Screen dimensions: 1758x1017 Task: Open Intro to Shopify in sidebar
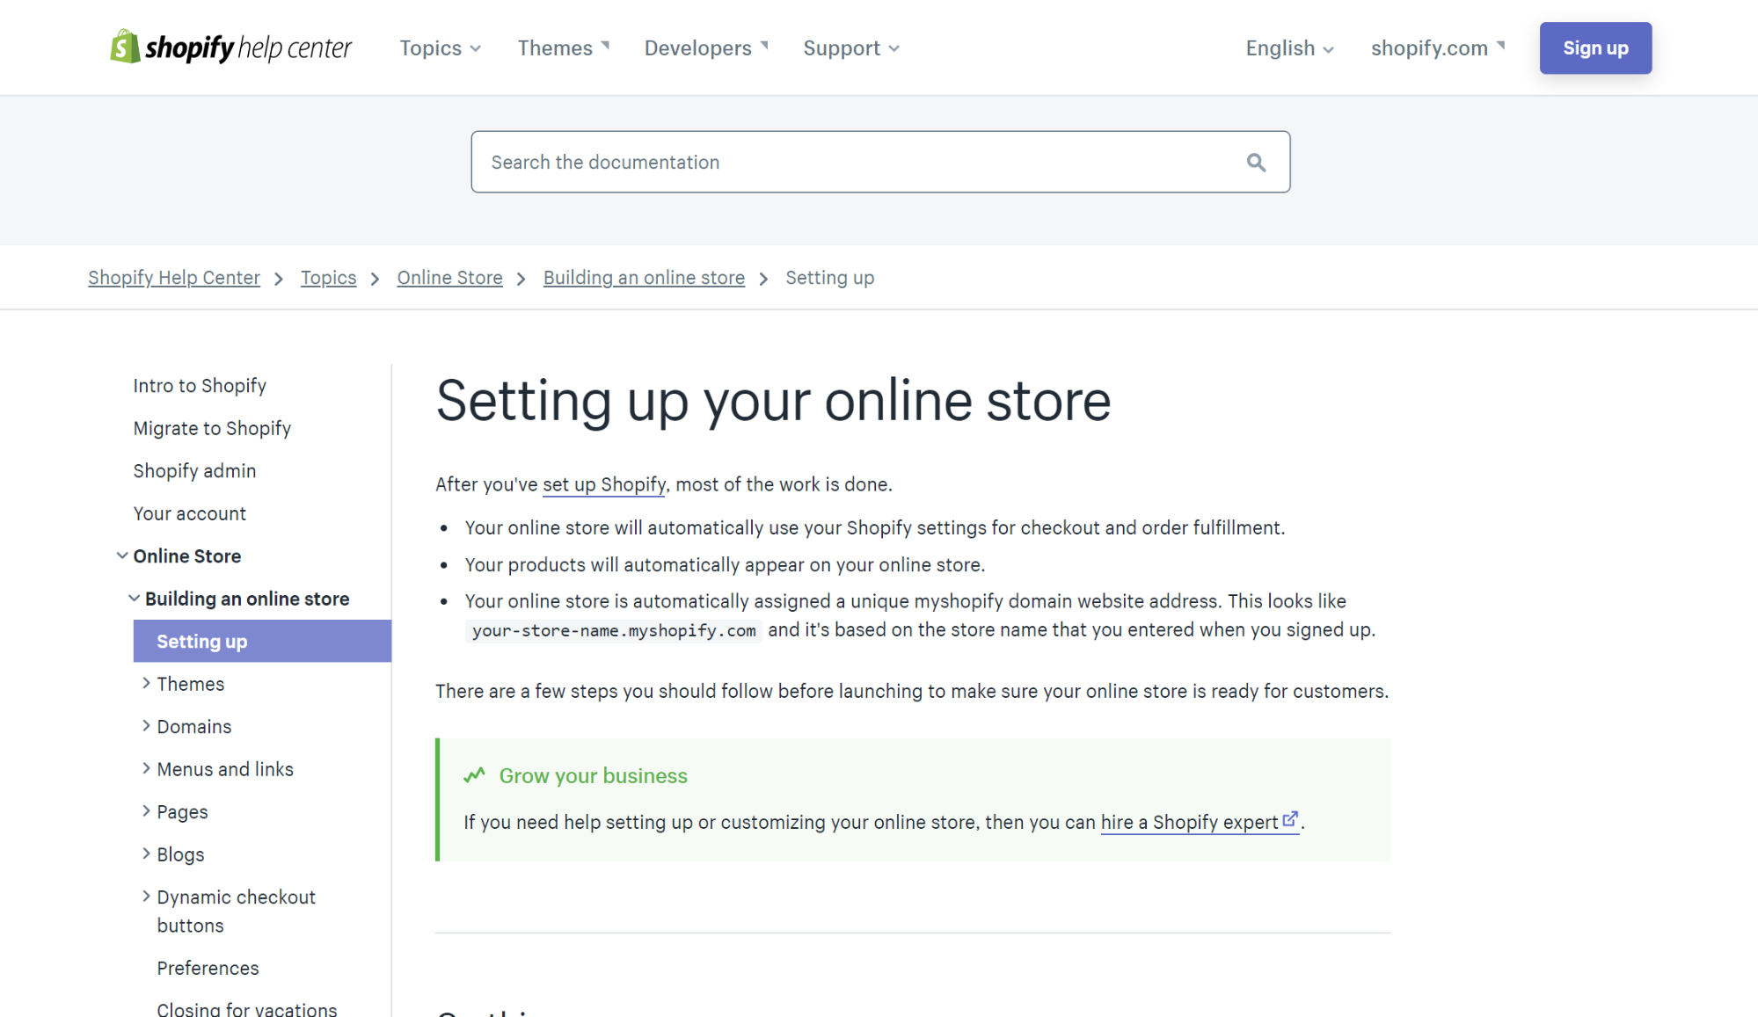pos(200,386)
